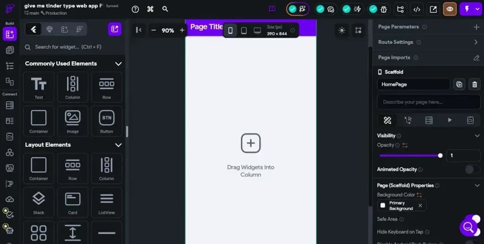This screenshot has height=244, width=484.
Task: Select the Image widget tile
Action: click(72, 121)
